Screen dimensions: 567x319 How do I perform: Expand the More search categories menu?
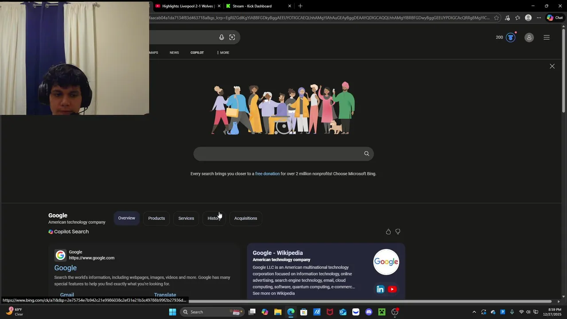tap(223, 53)
